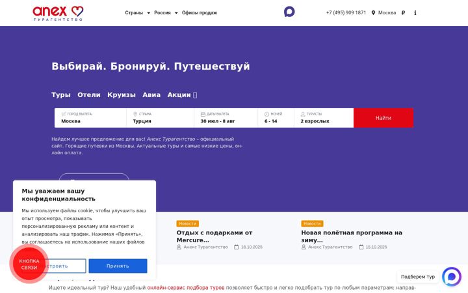
Task: Click the person icon in Туристы field
Action: point(303,114)
